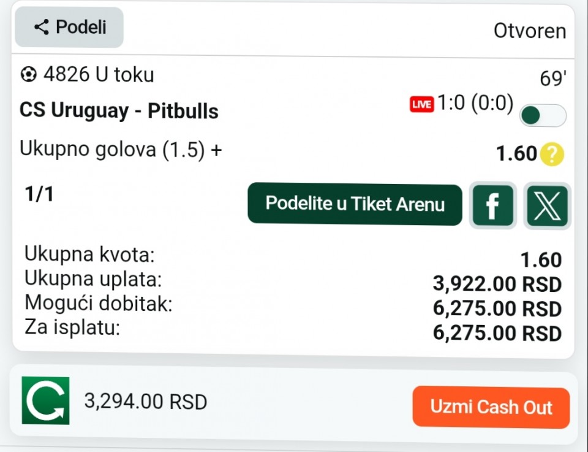Click the green Cash Out refresh icon

click(x=45, y=400)
